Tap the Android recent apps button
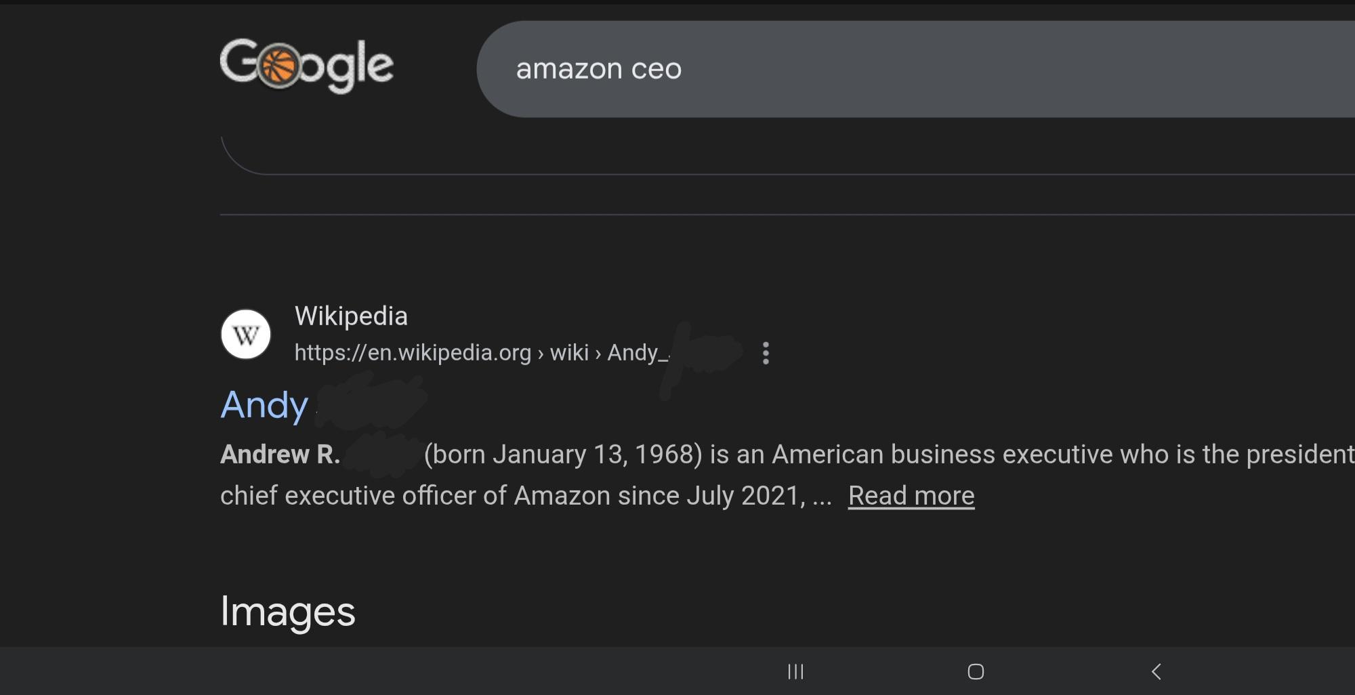This screenshot has width=1355, height=695. click(x=795, y=671)
